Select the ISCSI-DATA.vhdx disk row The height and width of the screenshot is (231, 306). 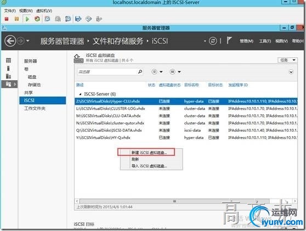(x=186, y=130)
